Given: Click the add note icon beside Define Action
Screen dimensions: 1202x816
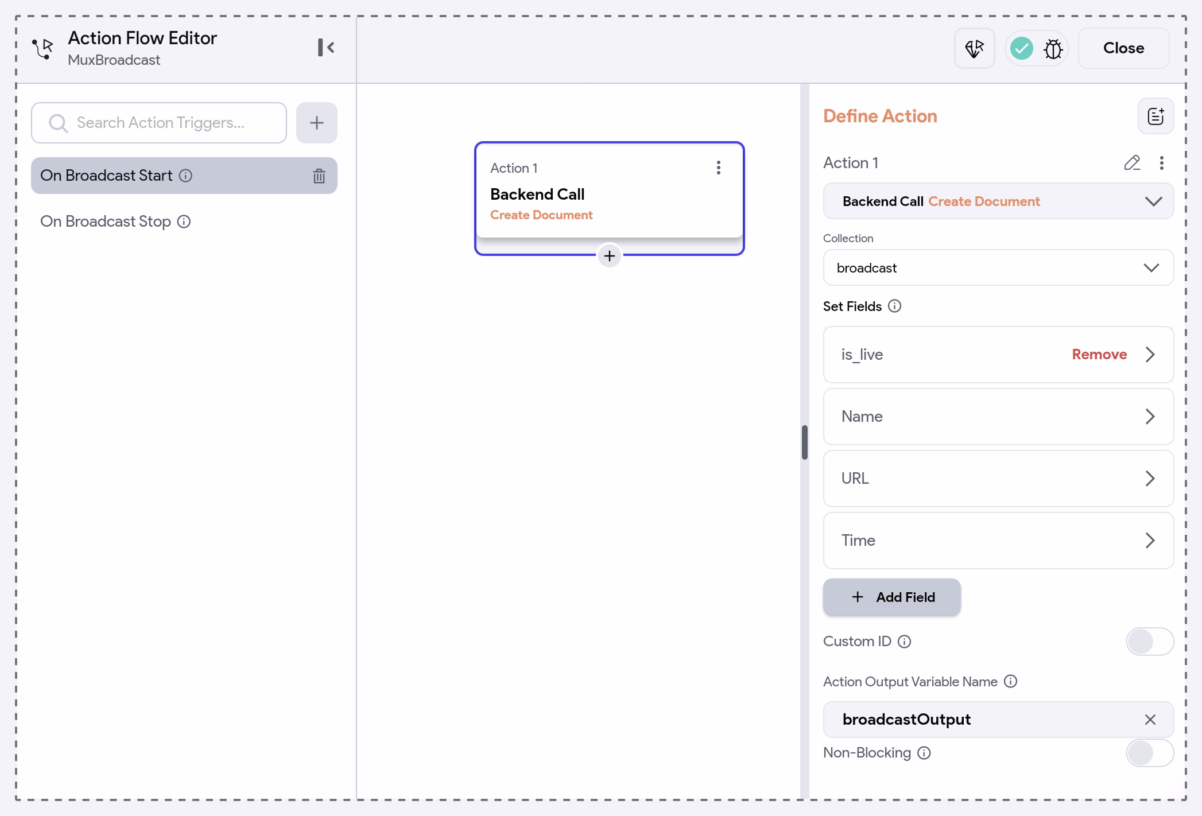Looking at the screenshot, I should pos(1156,116).
